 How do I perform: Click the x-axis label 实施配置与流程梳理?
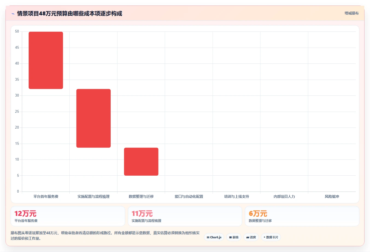93,196
